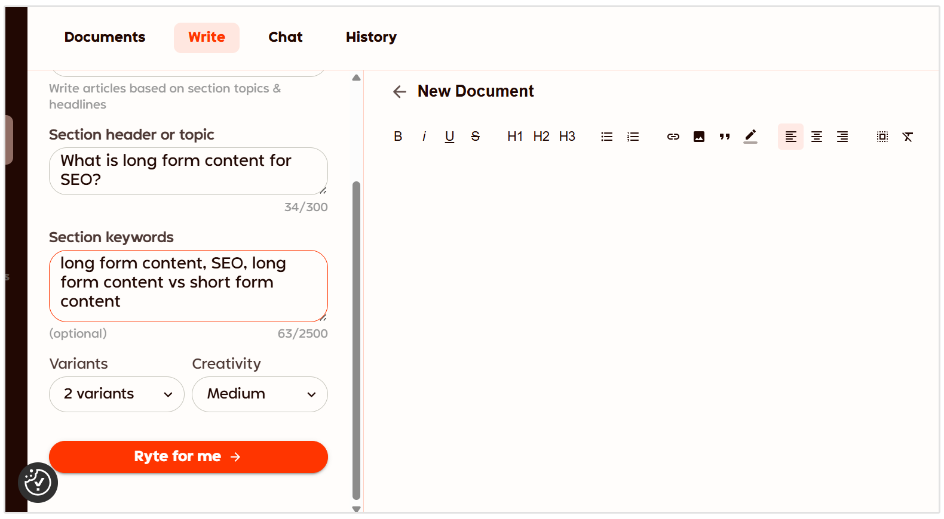Add a block quote
Viewport: 944px width, 519px height.
coord(725,137)
